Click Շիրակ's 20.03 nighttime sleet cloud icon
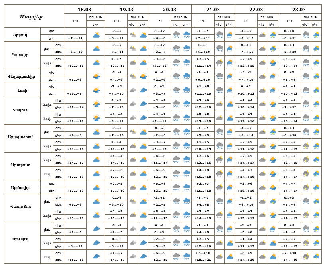The width and height of the screenshot is (327, 266). click(x=176, y=35)
